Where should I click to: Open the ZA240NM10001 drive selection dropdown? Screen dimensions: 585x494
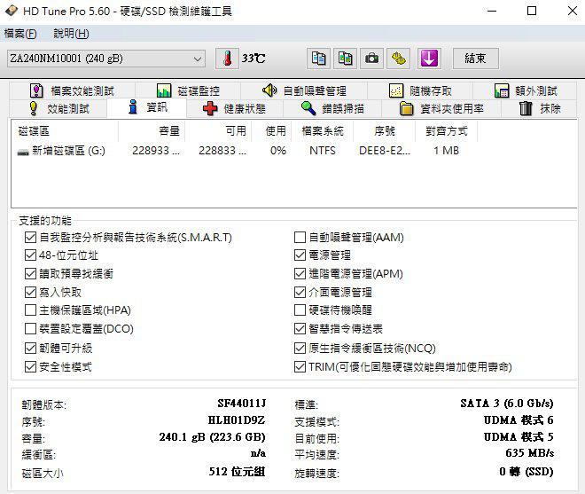coord(197,59)
